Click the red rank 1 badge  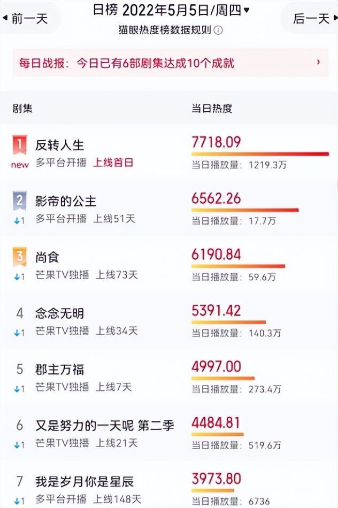pyautogui.click(x=20, y=144)
